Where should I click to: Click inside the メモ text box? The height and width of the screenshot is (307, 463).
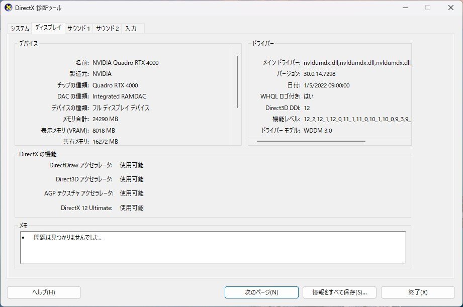[x=213, y=248]
